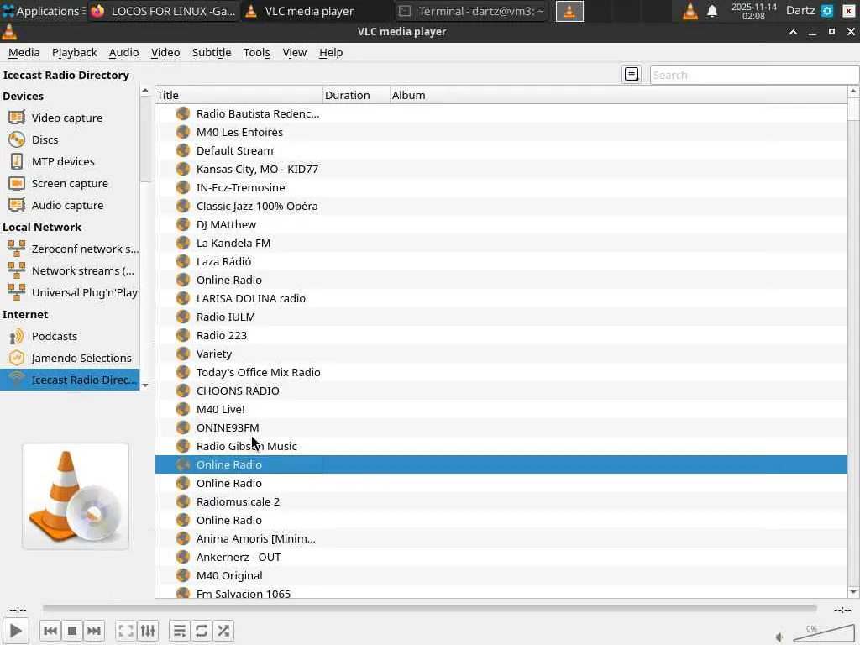This screenshot has height=645, width=860.
Task: Select Radio Bautista Redenc... station
Action: pos(501,113)
